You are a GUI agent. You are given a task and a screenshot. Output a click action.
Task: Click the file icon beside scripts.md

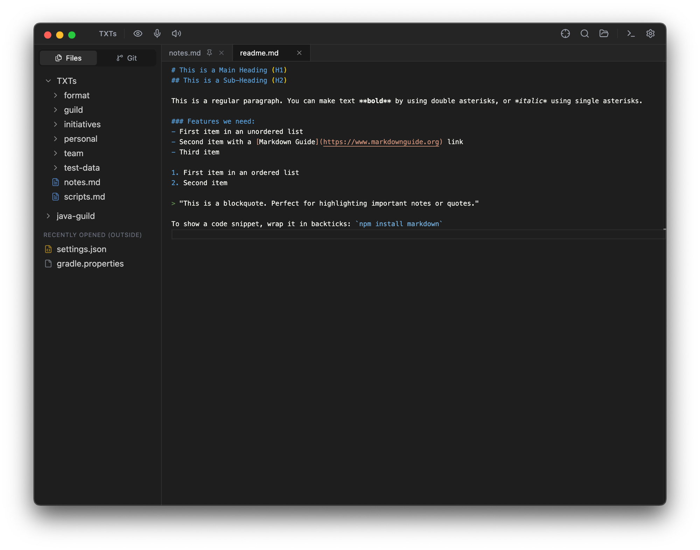tap(55, 197)
